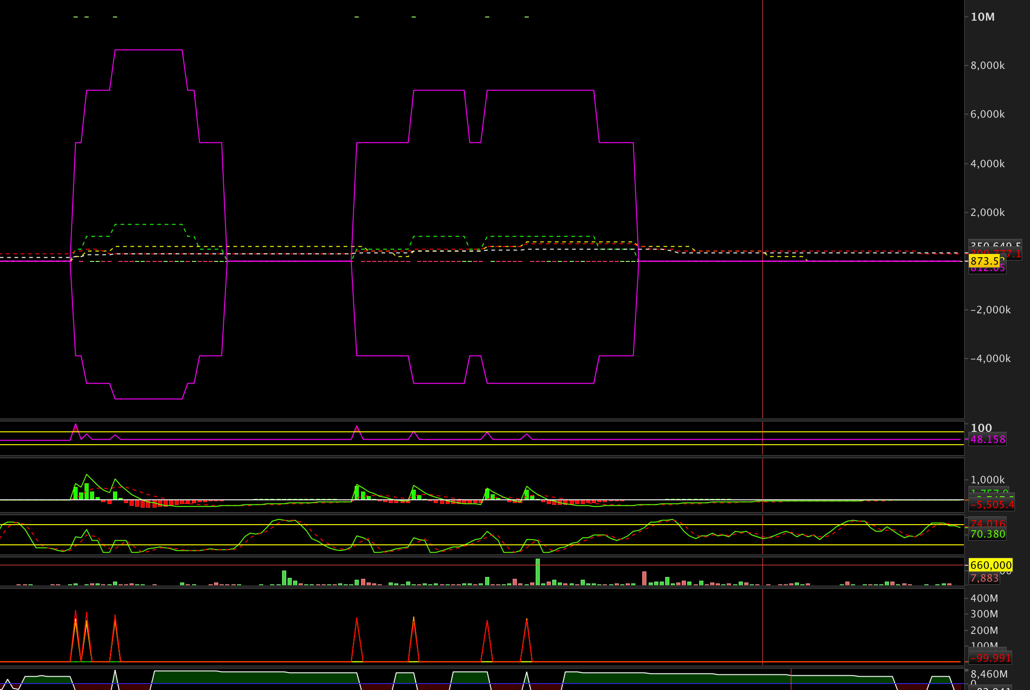Screen dimensions: 1030x690
Task: Click the tall pink bar in volume panel
Action: 644,578
